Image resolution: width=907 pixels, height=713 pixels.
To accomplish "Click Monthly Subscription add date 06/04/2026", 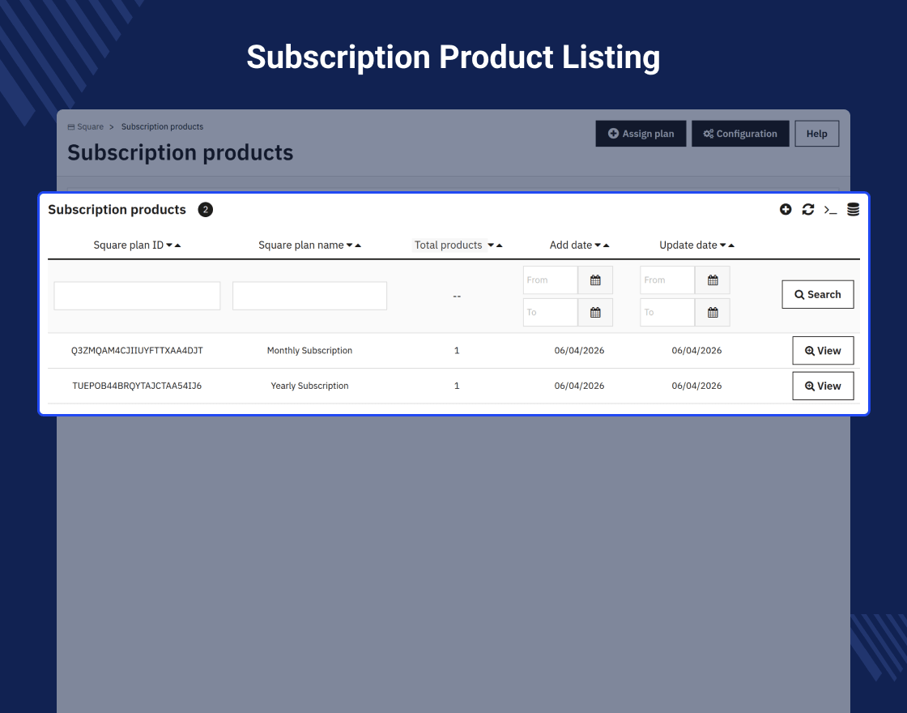I will point(579,351).
